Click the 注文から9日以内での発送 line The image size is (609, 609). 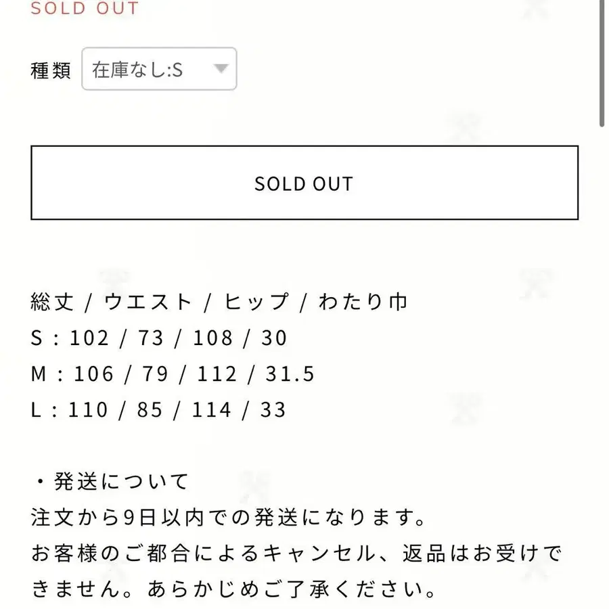229,519
